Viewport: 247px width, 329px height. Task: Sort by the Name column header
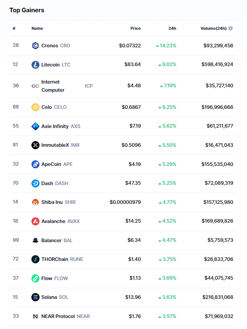click(x=37, y=29)
